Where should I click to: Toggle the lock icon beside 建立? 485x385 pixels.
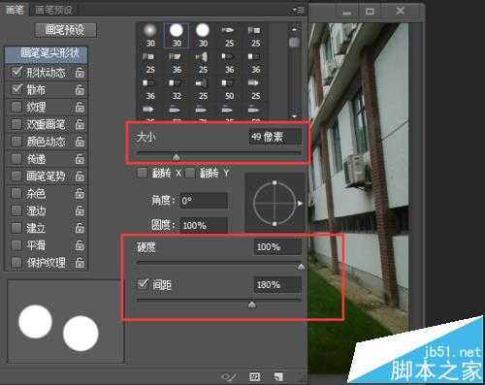(80, 228)
